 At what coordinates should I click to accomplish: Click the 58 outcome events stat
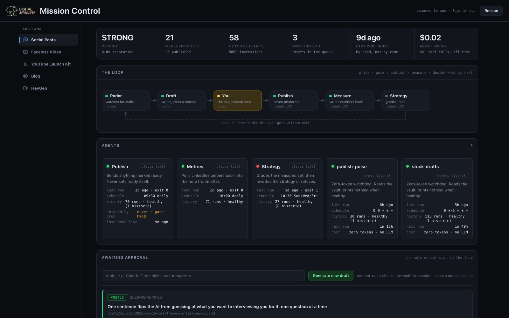pos(255,44)
